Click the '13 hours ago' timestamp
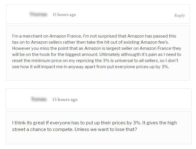This screenshot has height=149, width=196. click(65, 99)
